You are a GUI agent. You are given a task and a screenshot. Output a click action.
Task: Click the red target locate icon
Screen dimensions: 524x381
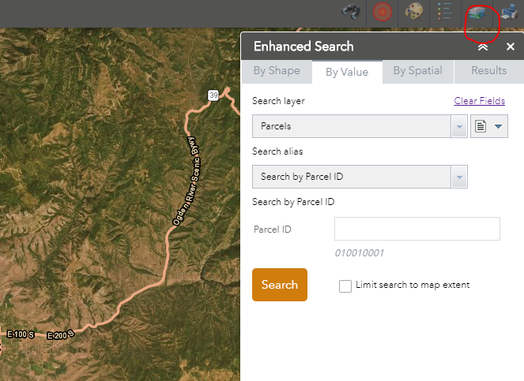[383, 13]
